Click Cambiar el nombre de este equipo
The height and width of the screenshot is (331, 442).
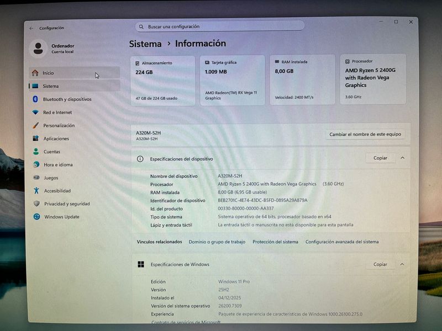(x=365, y=134)
